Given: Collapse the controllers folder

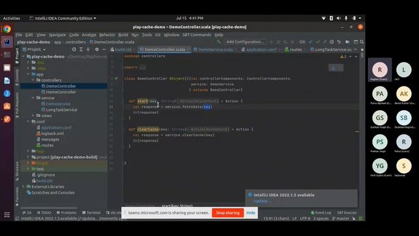Looking at the screenshot, I should coord(33,80).
